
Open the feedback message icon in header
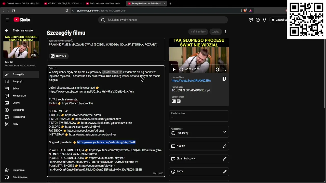coord(251,20)
